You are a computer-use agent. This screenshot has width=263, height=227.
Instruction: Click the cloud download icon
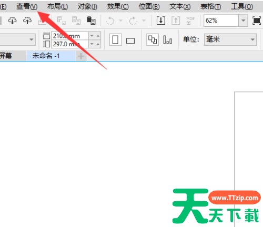[12, 20]
